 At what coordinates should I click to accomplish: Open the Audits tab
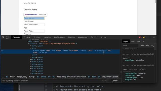tap(103, 37)
